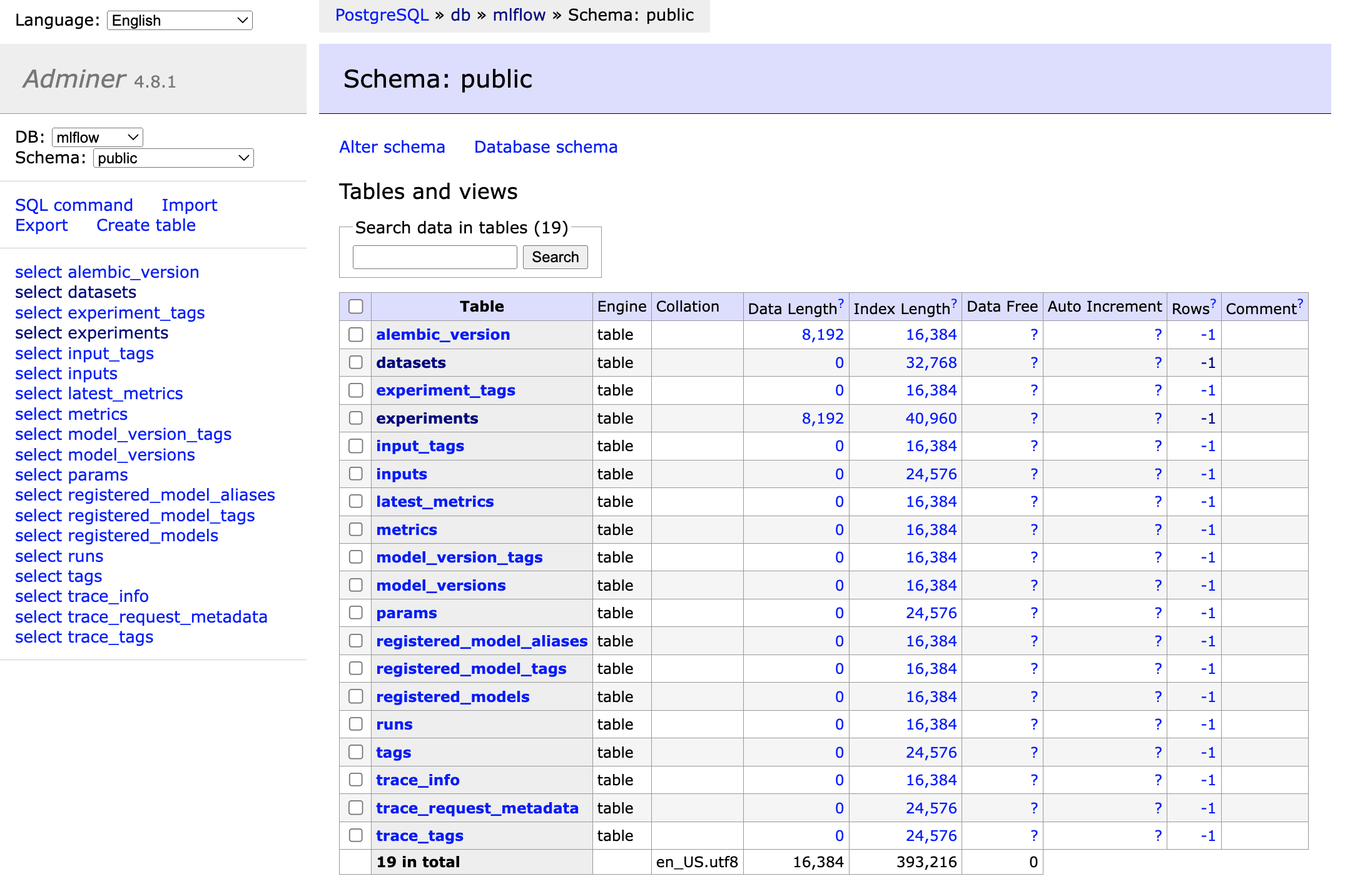Open the DB mlflow dropdown
The height and width of the screenshot is (891, 1355).
98,137
